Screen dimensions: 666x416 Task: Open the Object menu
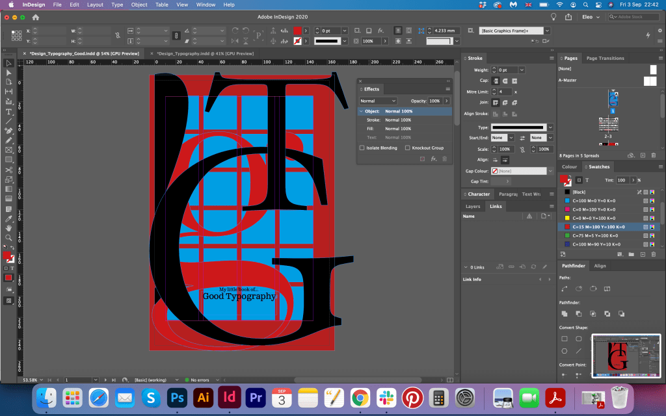pos(139,5)
